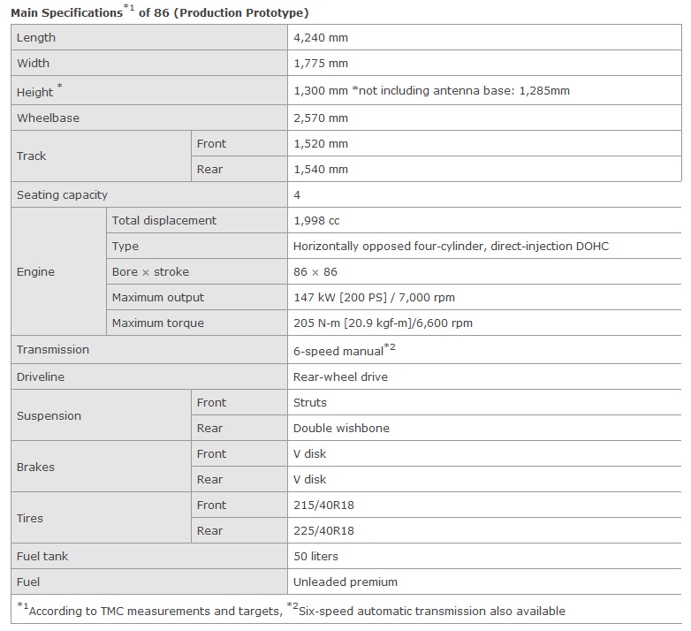Viewport: 691px width, 631px height.
Task: Click the Fuel tank value 50 liters
Action: (x=315, y=556)
